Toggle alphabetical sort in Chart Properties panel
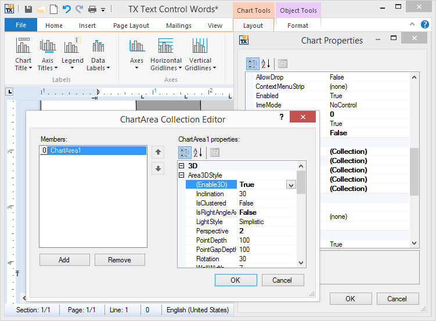This screenshot has height=321, width=436. pyautogui.click(x=266, y=63)
